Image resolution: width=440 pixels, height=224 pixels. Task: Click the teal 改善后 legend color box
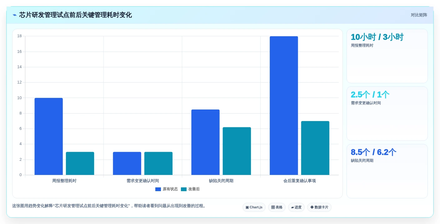point(184,189)
